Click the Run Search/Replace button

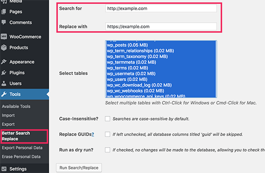(x=79, y=168)
